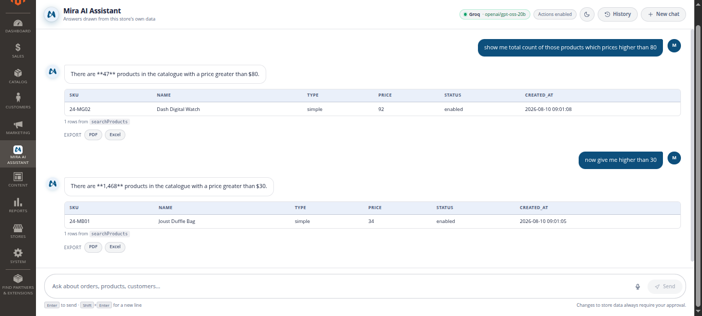Click the '1,468 products' answer bubble
702x316 pixels.
click(x=169, y=186)
